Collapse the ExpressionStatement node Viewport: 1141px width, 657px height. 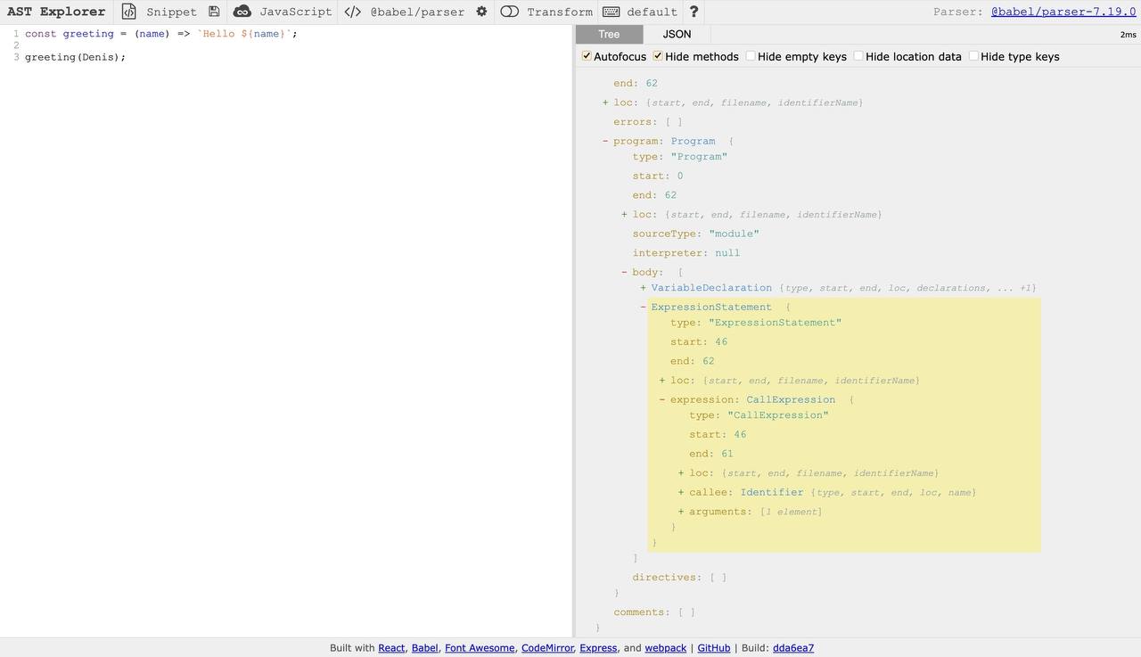click(643, 308)
